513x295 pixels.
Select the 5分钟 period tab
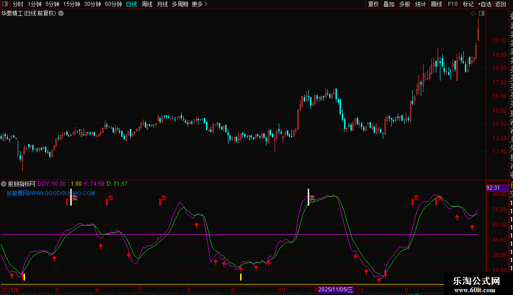click(x=52, y=4)
